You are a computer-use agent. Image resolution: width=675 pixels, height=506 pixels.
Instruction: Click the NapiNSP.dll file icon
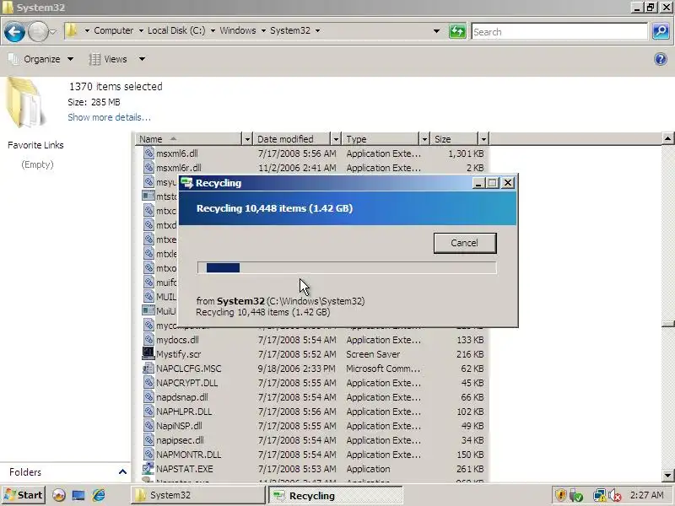(x=148, y=426)
